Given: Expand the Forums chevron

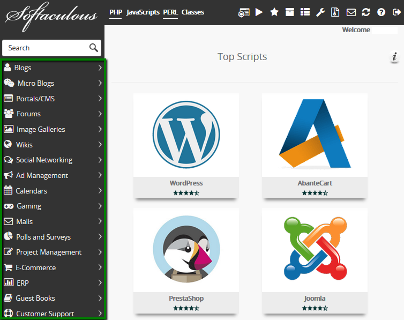Looking at the screenshot, I should coord(100,114).
